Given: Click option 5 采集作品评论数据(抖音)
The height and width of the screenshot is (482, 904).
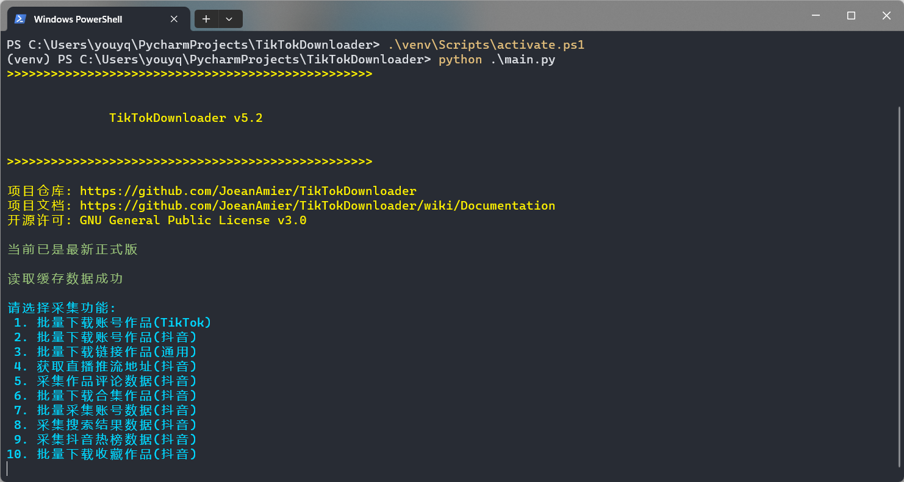Looking at the screenshot, I should coord(105,381).
